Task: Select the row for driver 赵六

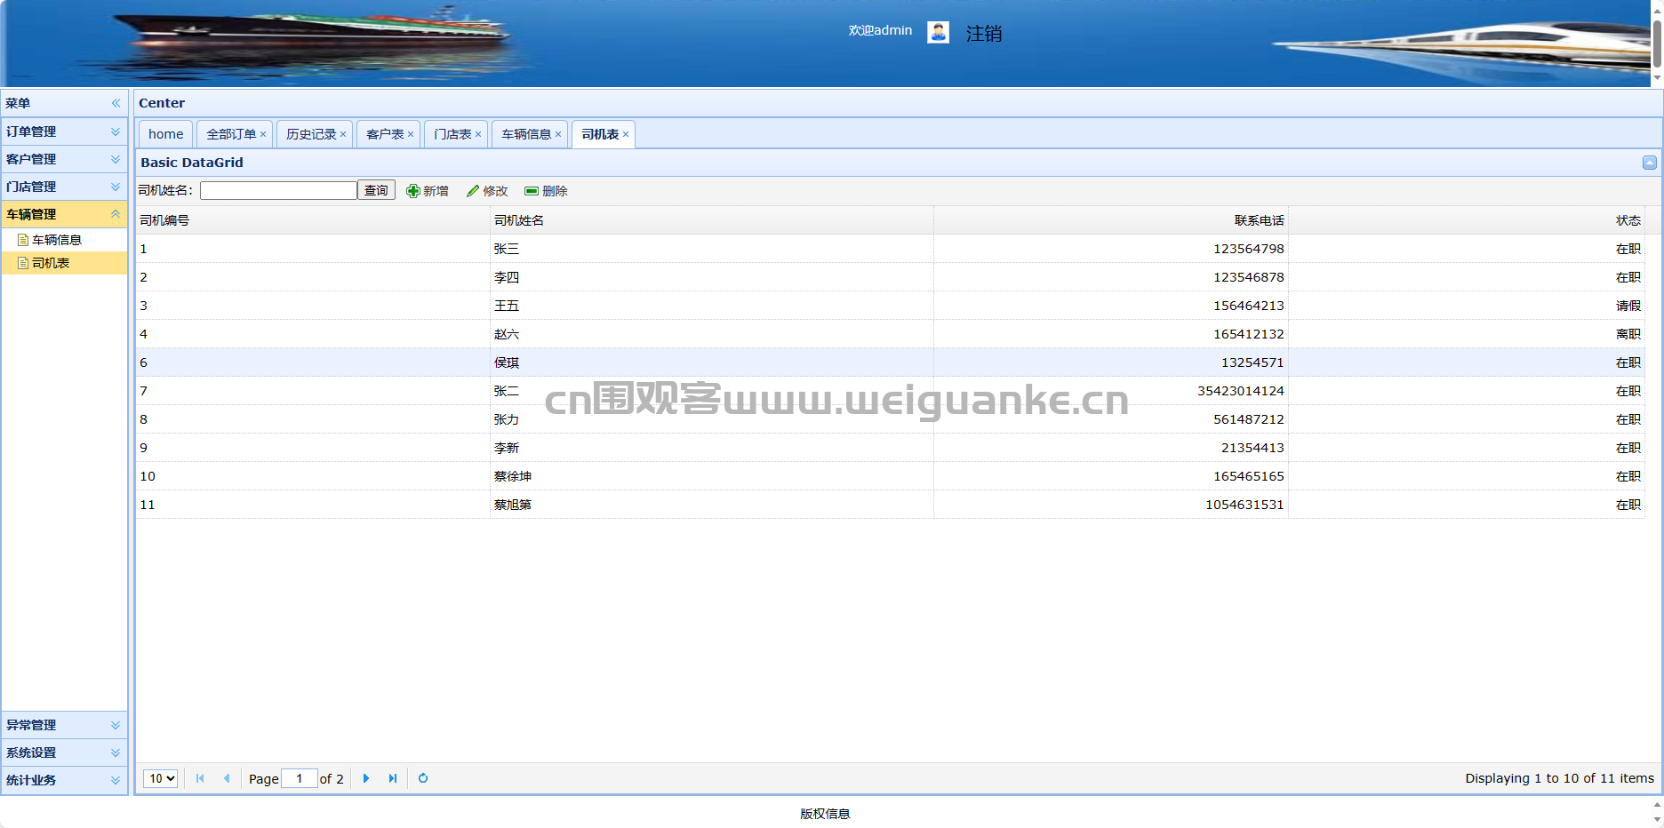Action: pyautogui.click(x=890, y=334)
